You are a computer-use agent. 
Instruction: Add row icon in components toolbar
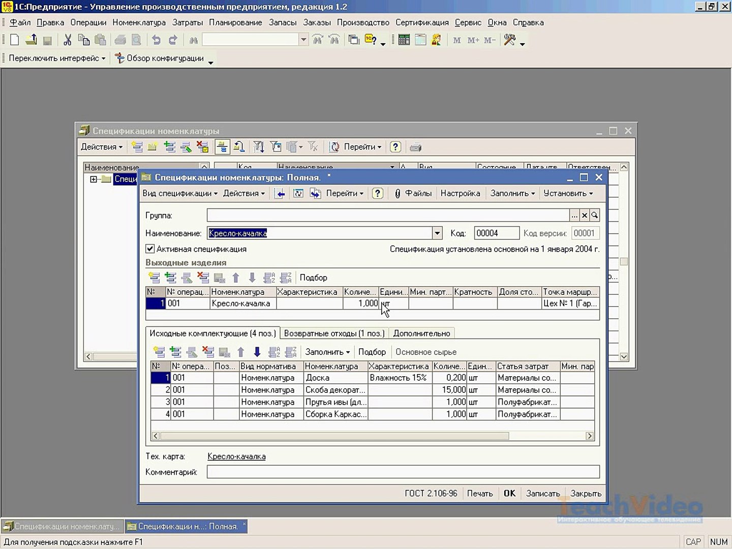point(159,352)
